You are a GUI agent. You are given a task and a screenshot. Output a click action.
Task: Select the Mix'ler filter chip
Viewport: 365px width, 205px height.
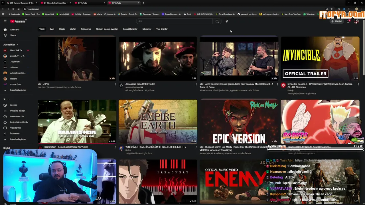[x=73, y=29]
